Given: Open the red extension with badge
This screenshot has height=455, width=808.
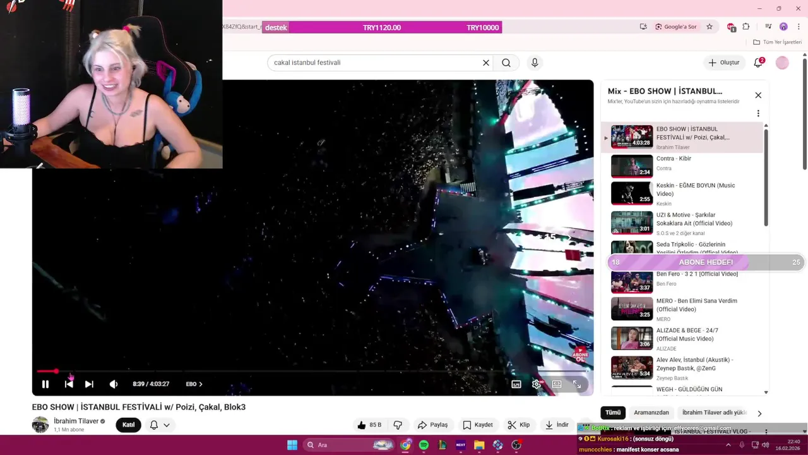Looking at the screenshot, I should click(x=731, y=27).
